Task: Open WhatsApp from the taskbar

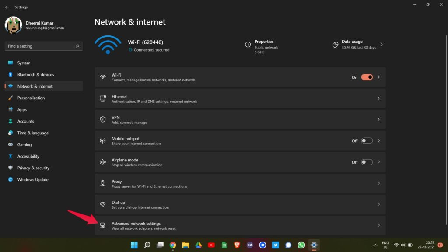Action: [301, 245]
